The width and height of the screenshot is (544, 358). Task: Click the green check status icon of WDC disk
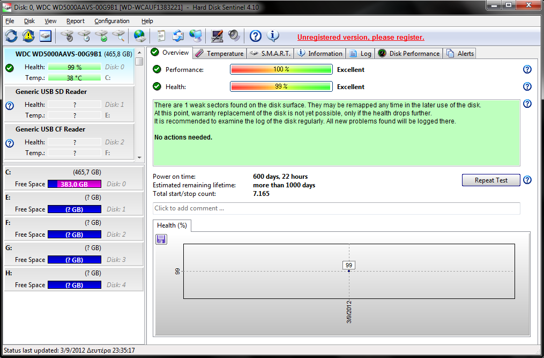[10, 68]
